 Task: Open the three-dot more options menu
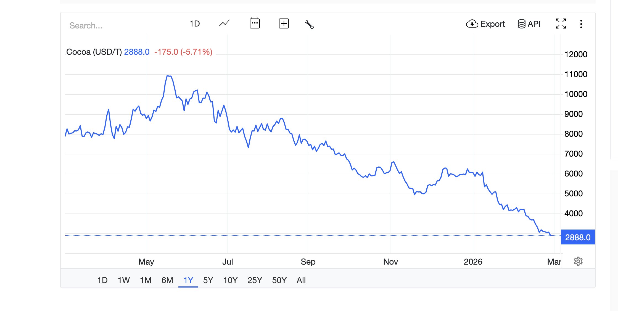tap(581, 24)
